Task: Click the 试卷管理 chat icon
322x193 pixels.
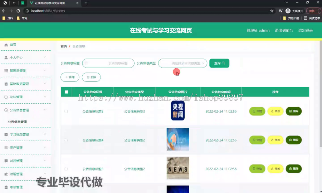Action: point(6,161)
